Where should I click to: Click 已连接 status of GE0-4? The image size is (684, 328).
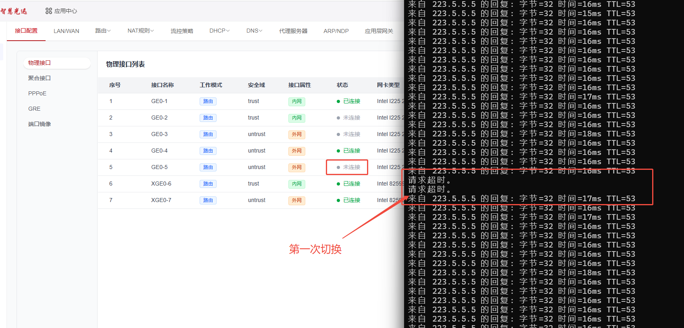pos(348,151)
